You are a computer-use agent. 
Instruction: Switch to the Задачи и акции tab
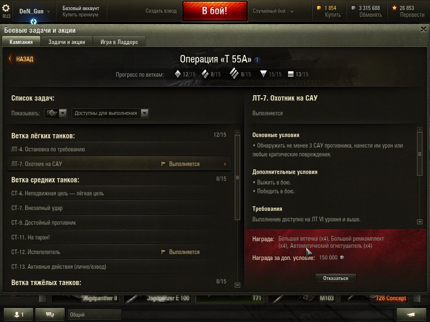tap(67, 42)
